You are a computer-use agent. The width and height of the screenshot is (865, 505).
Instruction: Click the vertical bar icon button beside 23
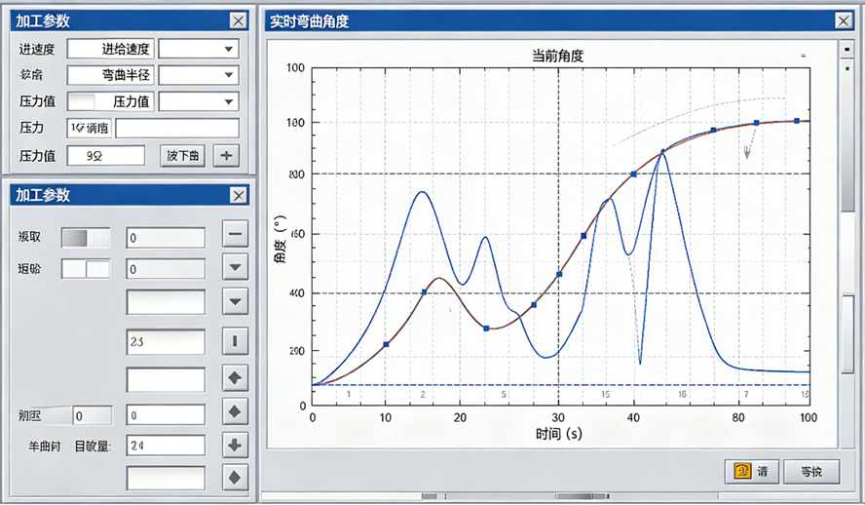[235, 341]
